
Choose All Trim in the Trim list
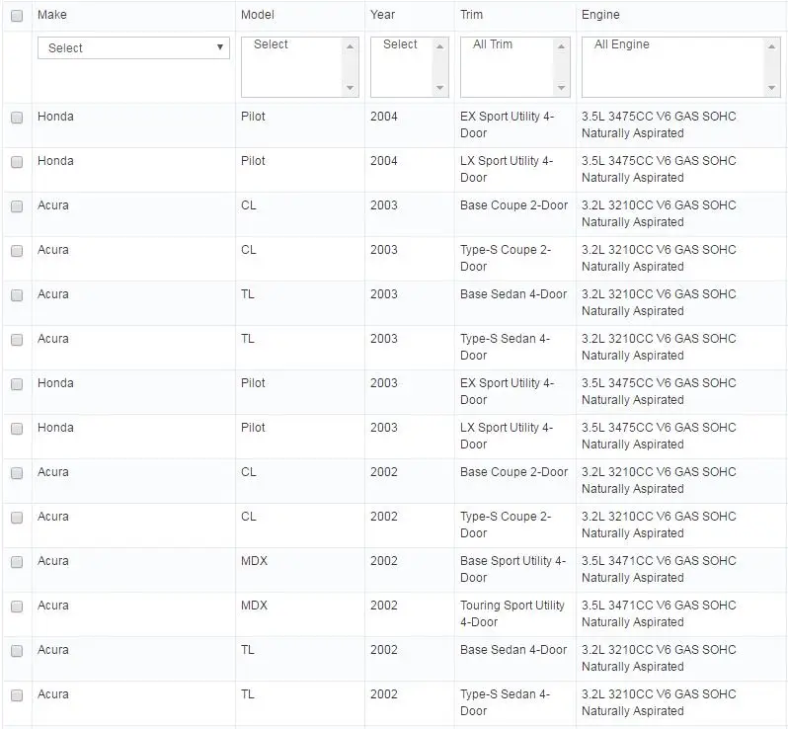pos(493,44)
